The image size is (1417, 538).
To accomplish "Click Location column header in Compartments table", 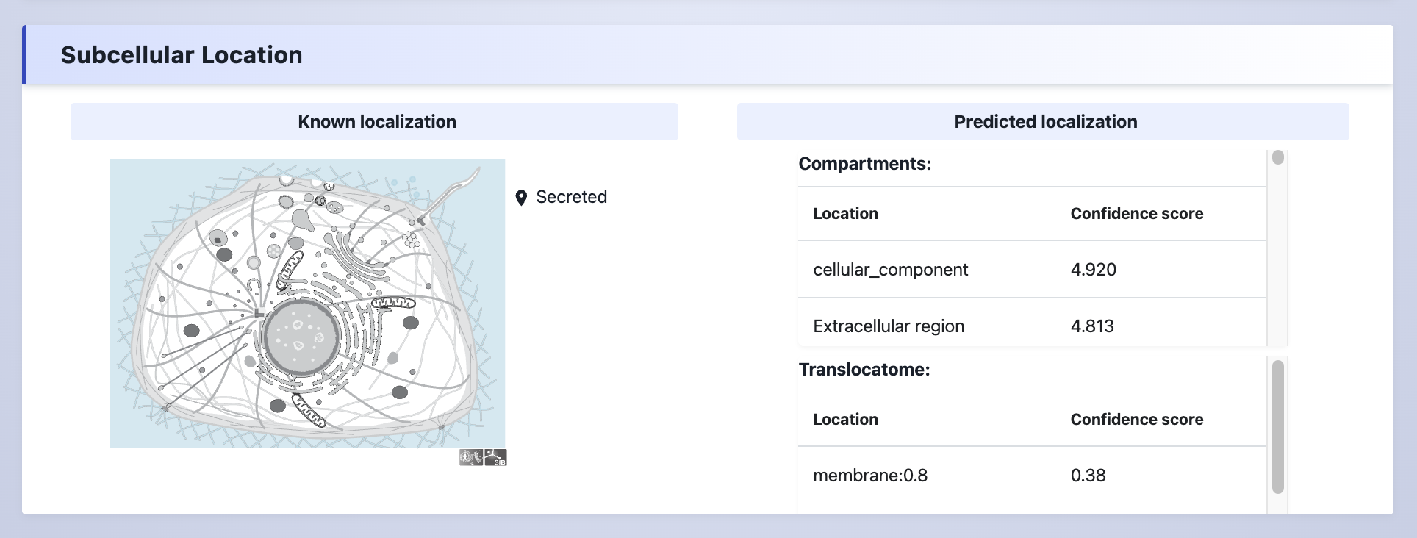I will point(845,214).
